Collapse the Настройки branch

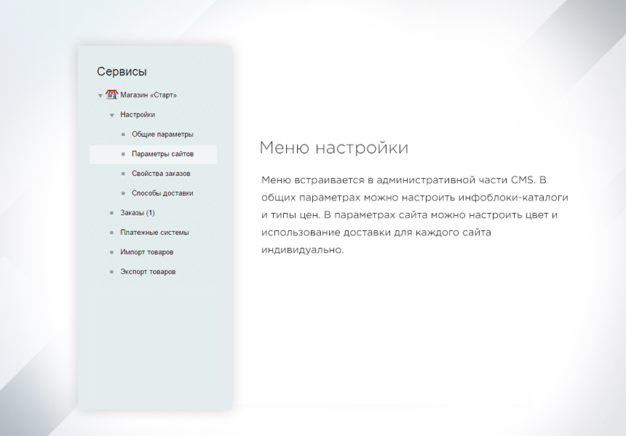pos(111,115)
